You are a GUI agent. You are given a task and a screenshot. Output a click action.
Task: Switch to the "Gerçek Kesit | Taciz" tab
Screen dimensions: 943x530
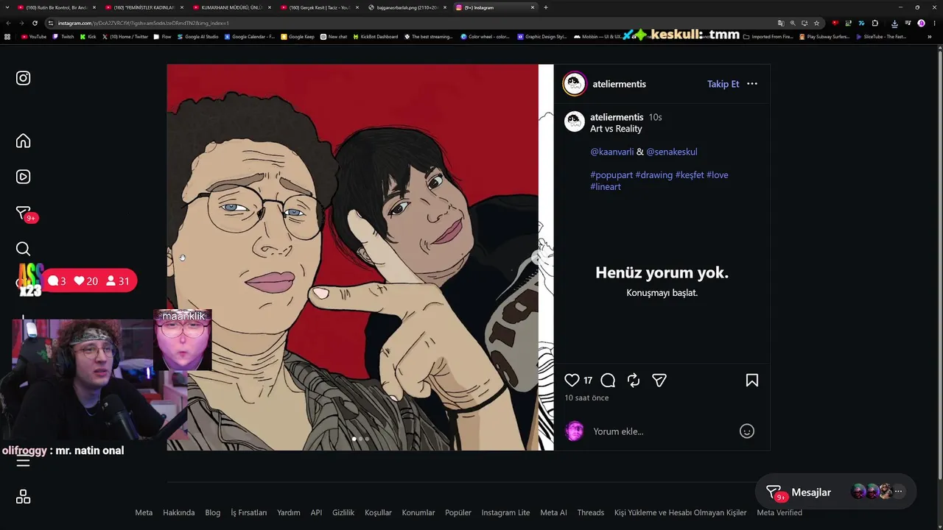(x=319, y=7)
